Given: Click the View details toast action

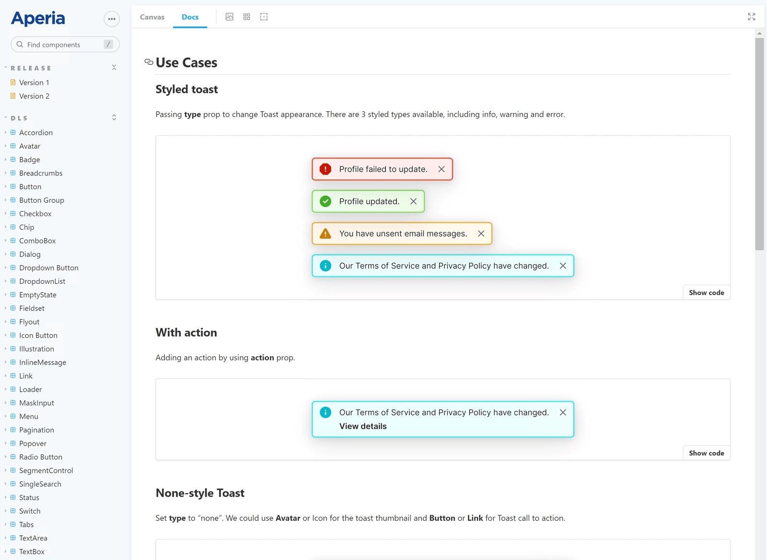Looking at the screenshot, I should click(363, 426).
